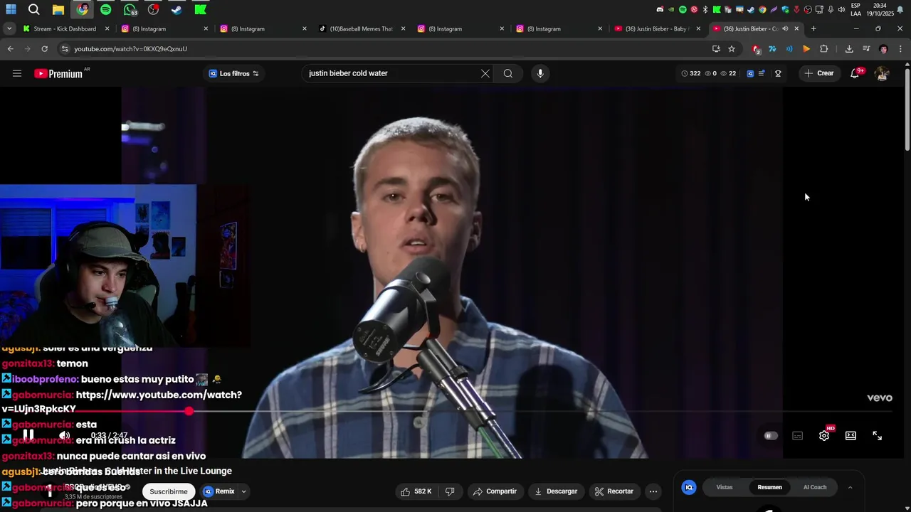Clip the video with Recortar

[x=614, y=491]
